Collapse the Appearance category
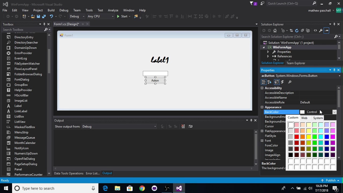 [x=262, y=107]
